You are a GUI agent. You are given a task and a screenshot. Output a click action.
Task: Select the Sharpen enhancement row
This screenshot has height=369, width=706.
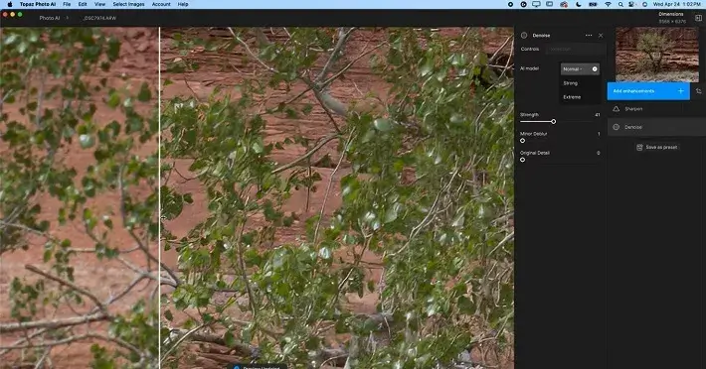[657, 109]
